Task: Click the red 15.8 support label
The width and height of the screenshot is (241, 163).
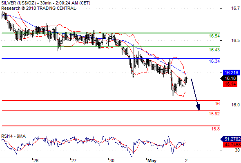Action: point(215,129)
